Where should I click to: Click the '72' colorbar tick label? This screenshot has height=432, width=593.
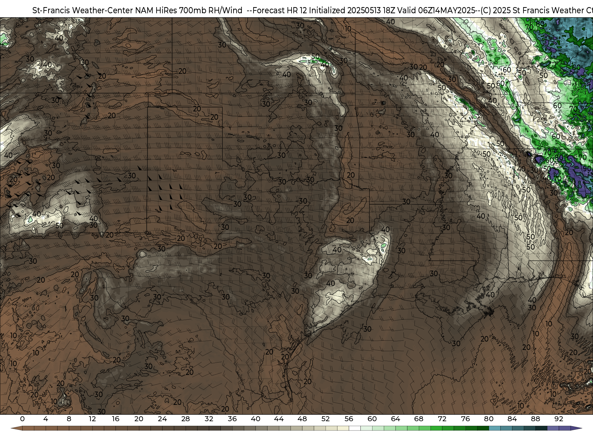(442, 419)
